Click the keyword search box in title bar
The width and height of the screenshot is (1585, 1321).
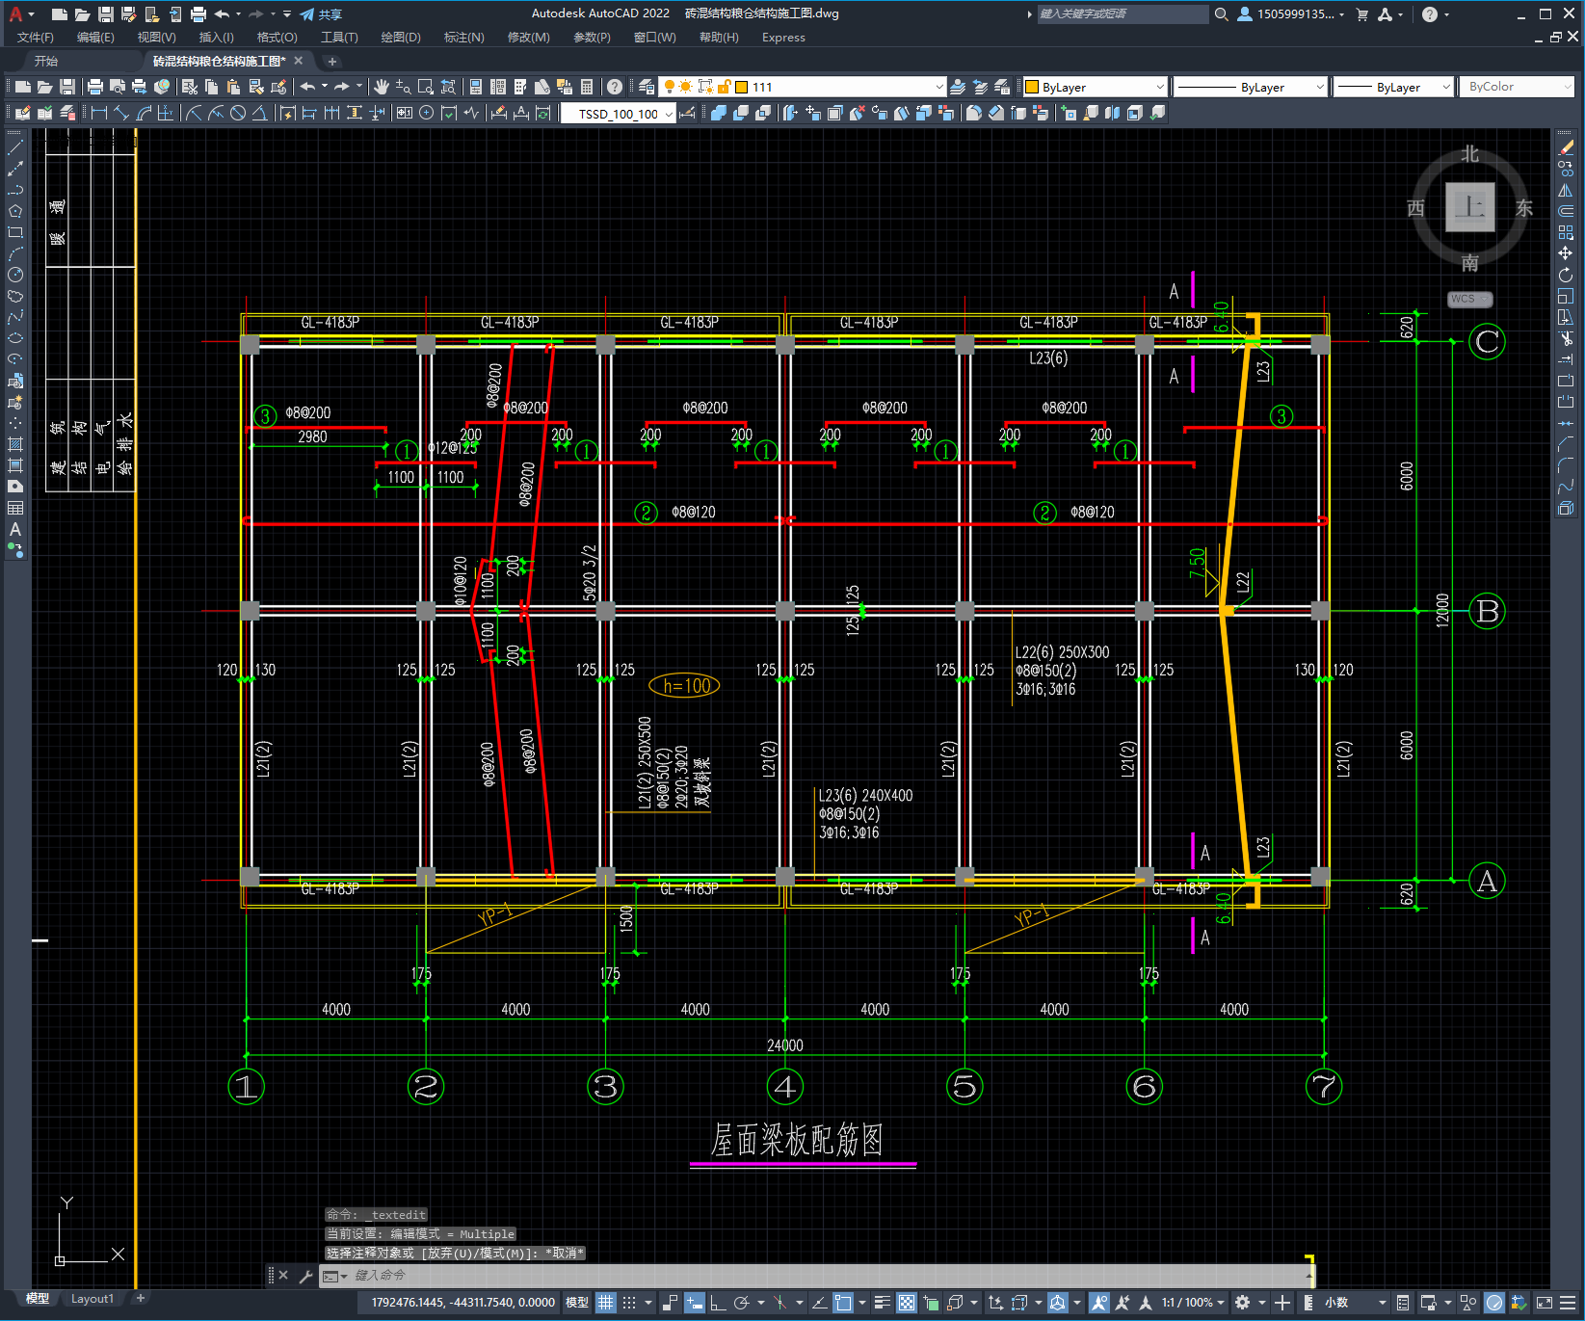pyautogui.click(x=1123, y=14)
